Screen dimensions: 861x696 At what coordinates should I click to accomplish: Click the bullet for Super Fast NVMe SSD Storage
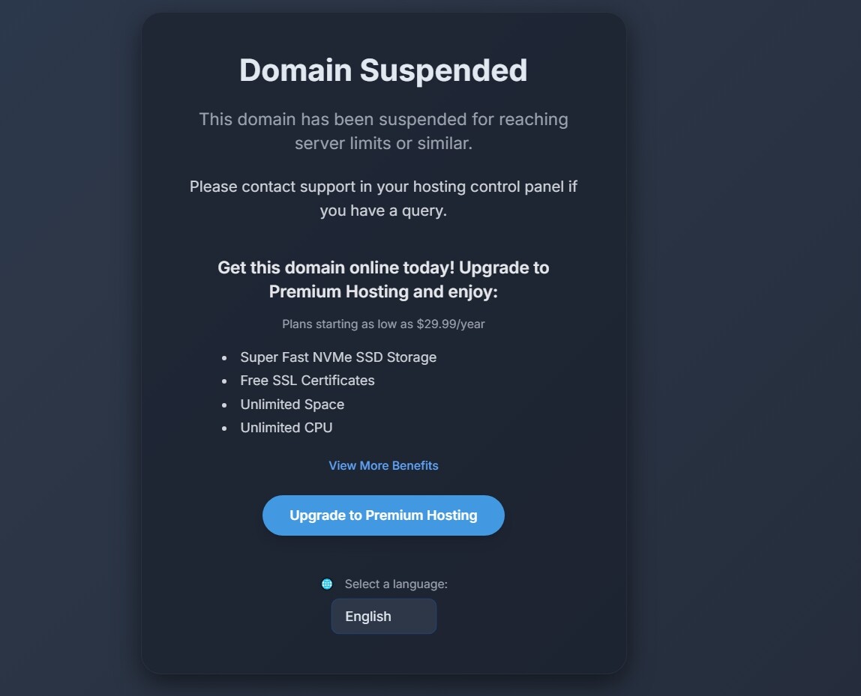click(338, 357)
